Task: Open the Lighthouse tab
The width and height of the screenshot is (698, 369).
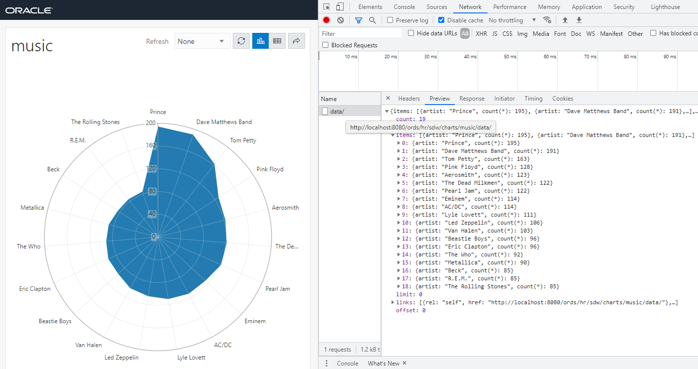Action: 665,7
